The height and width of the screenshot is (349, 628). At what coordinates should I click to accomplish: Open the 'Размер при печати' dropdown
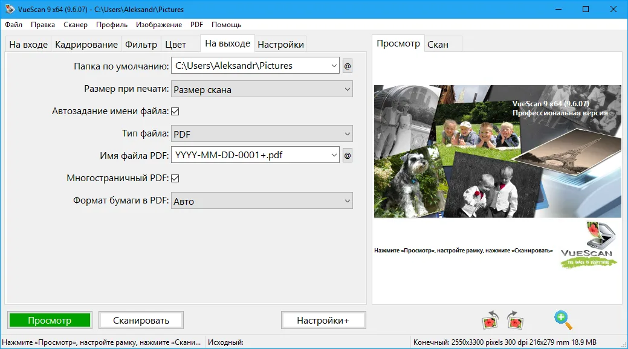(262, 89)
